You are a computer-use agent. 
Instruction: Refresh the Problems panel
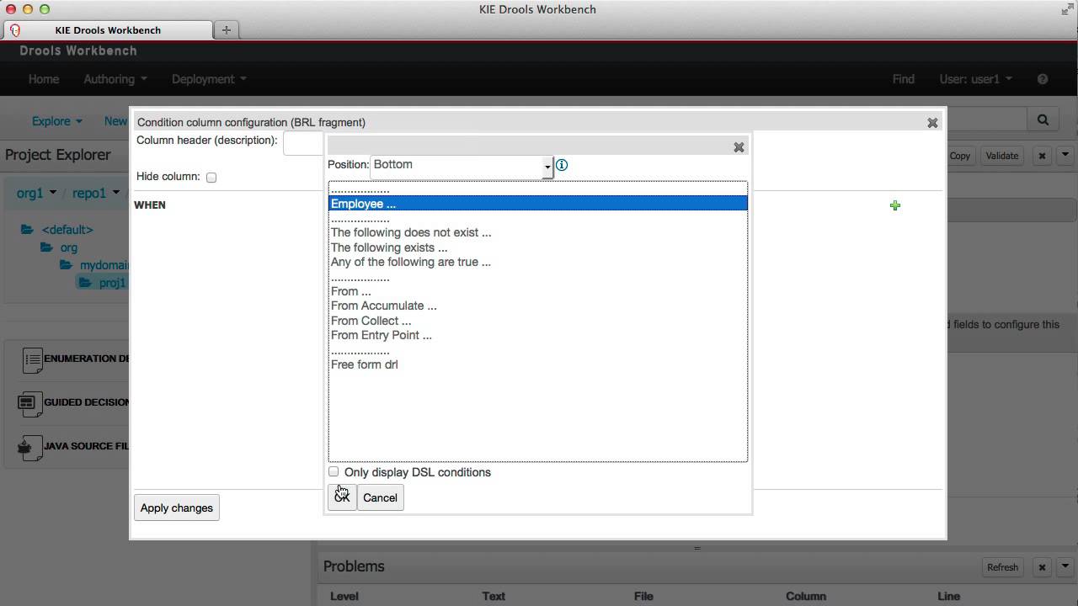[1002, 567]
